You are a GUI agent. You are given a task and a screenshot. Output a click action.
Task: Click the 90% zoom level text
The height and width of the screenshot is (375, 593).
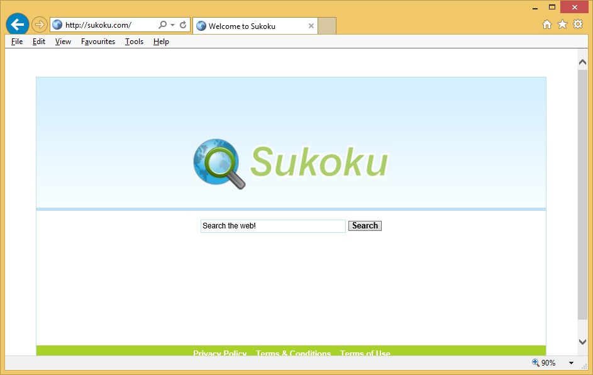pyautogui.click(x=548, y=363)
